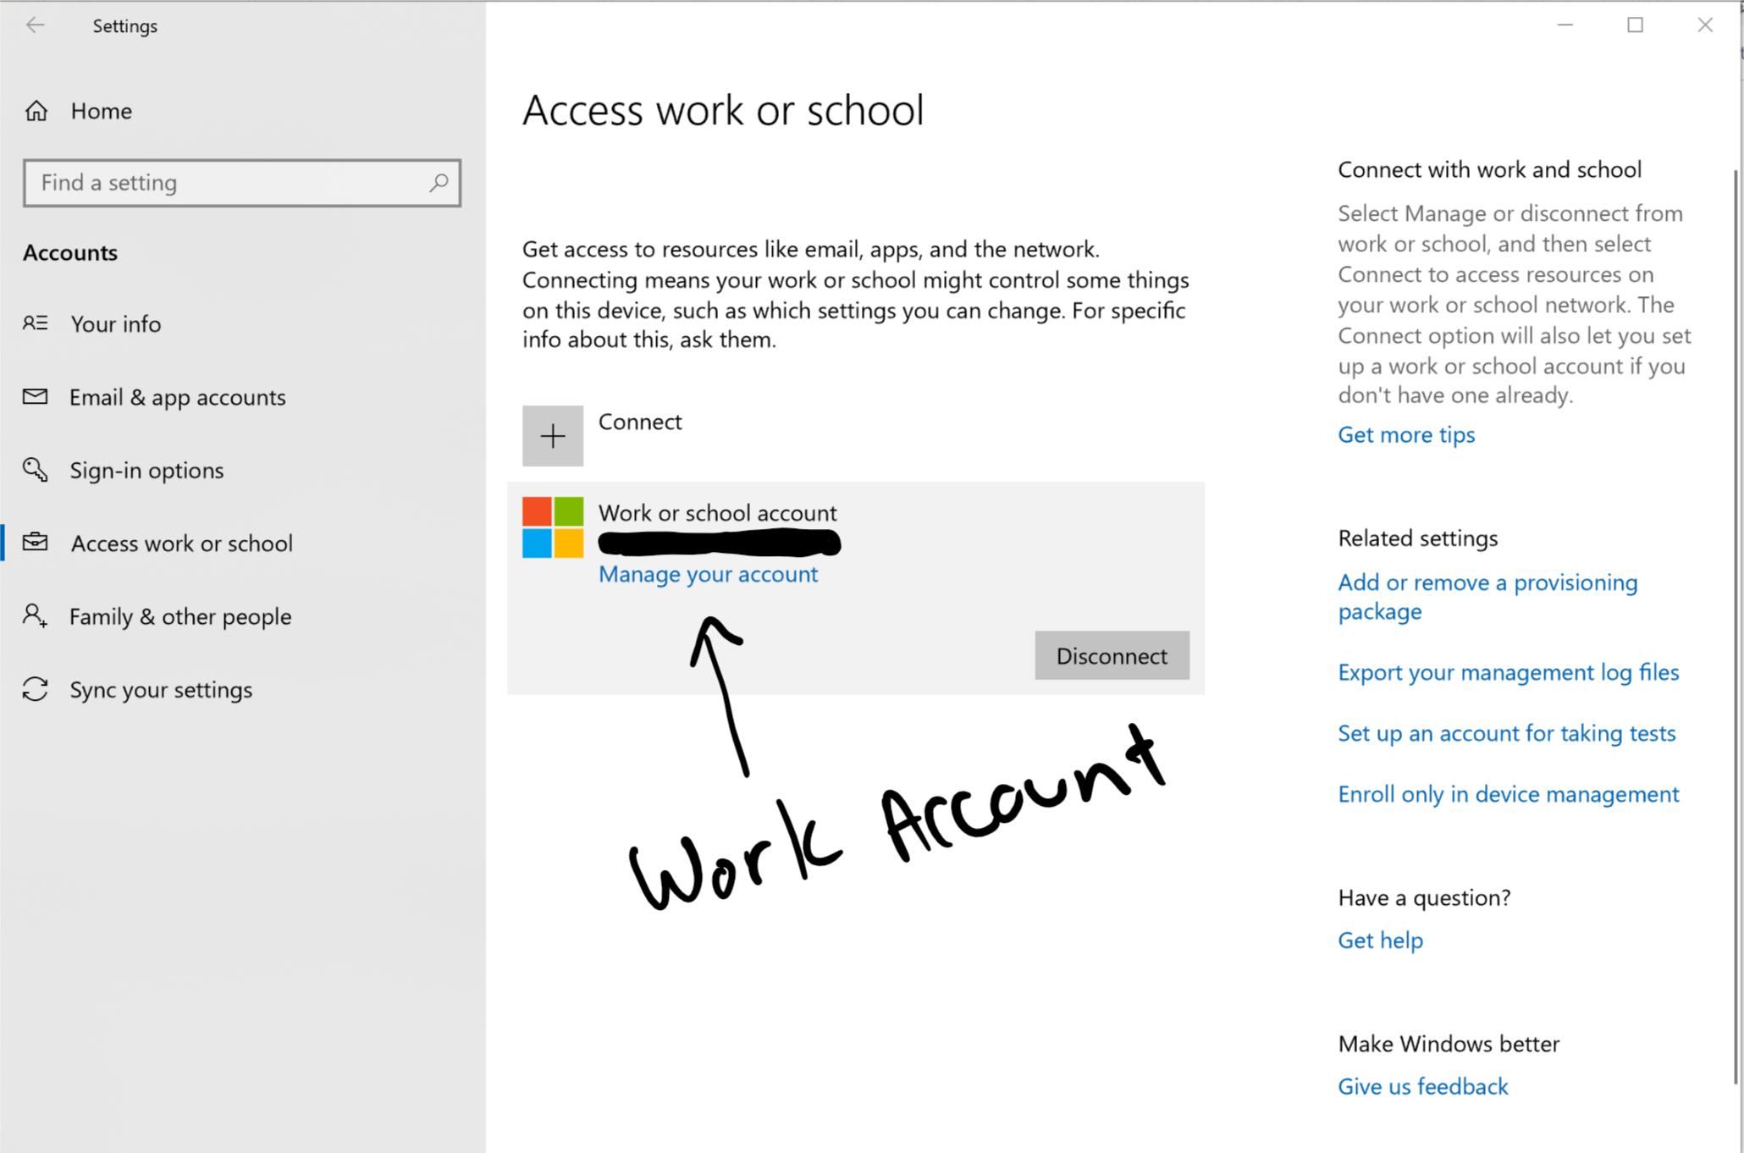Open Access work or school page
1744x1153 pixels.
point(181,543)
